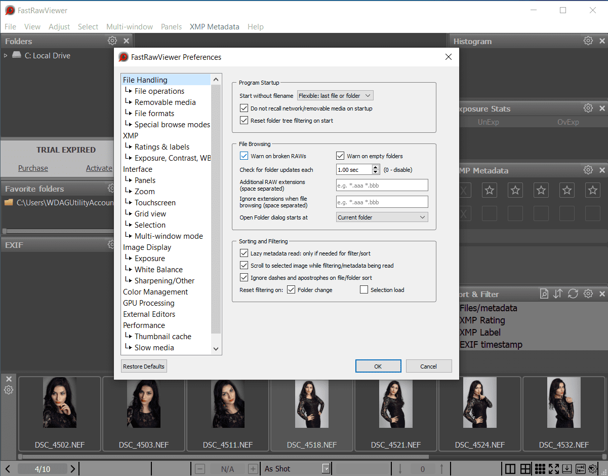The width and height of the screenshot is (608, 476).
Task: Open the Panels menu
Action: tap(171, 27)
